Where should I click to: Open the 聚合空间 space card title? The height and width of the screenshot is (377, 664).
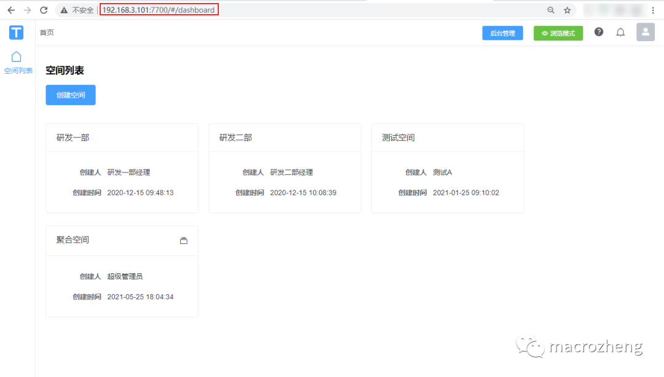click(73, 240)
